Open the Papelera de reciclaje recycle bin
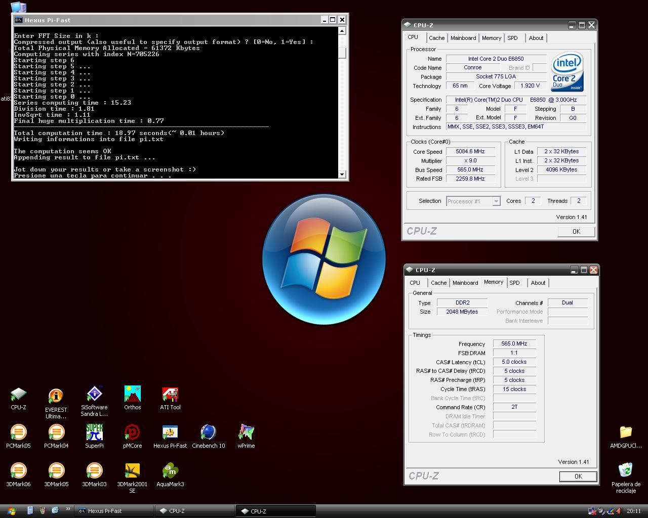The height and width of the screenshot is (518, 648). (626, 478)
